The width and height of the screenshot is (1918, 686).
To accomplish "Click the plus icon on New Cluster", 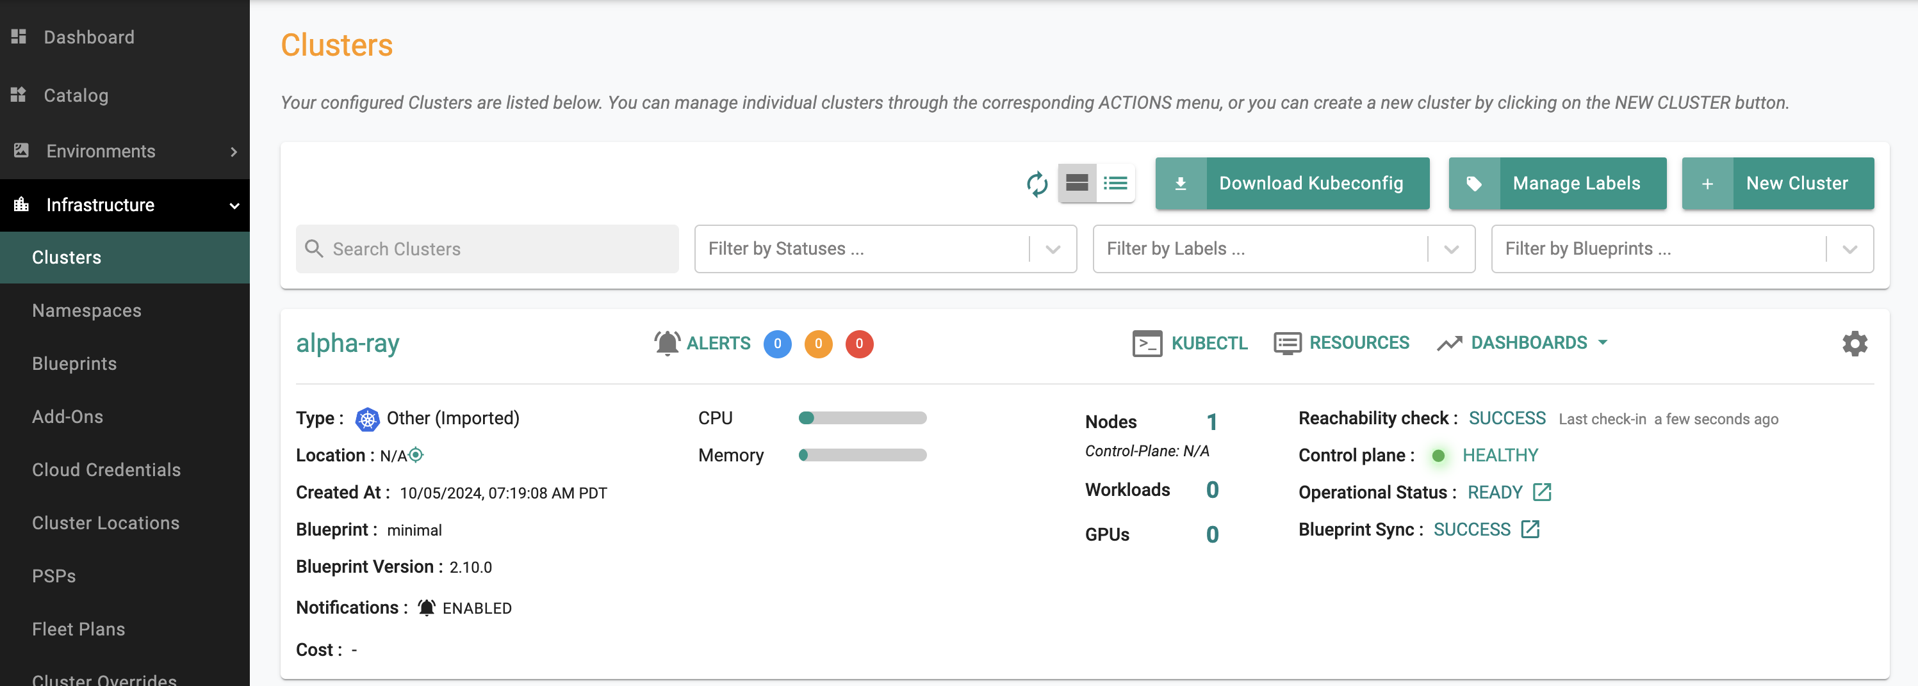I will point(1707,184).
